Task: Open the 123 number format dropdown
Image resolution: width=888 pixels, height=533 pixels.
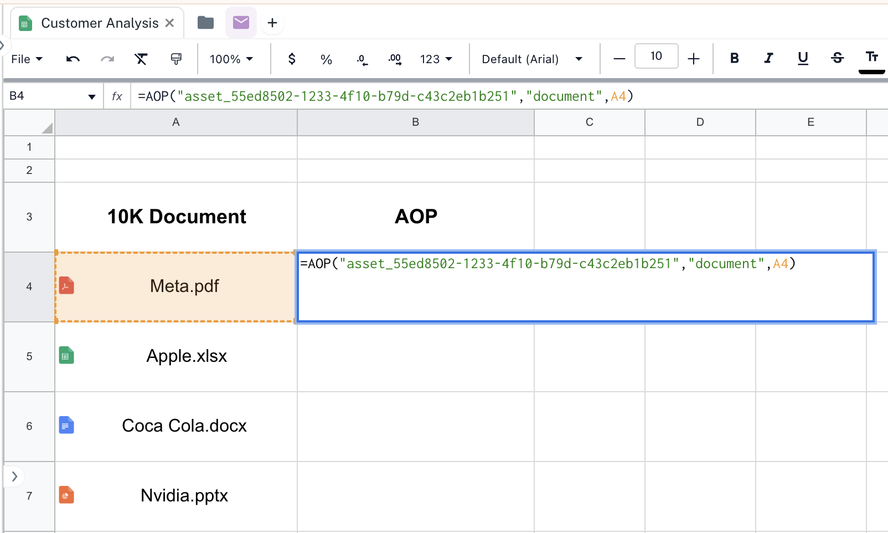Action: tap(436, 59)
